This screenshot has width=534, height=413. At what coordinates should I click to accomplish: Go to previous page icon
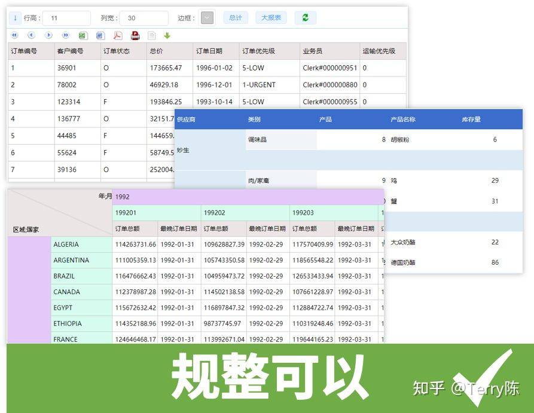click(31, 35)
